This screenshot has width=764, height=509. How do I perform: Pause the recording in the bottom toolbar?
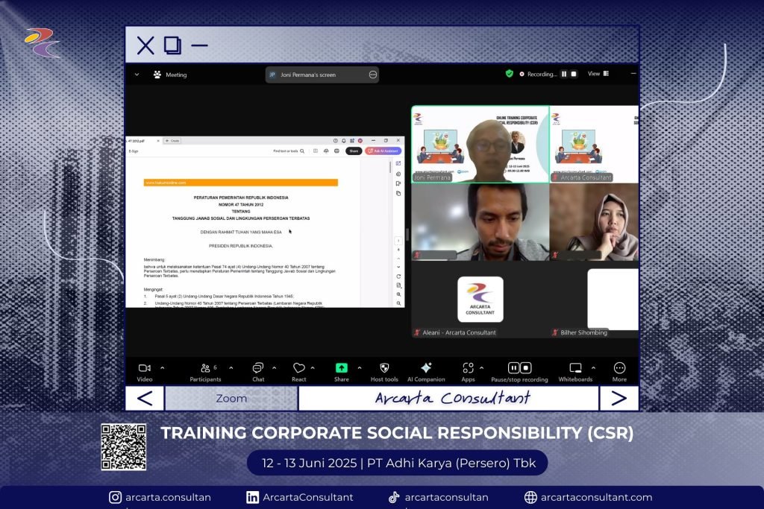point(514,368)
